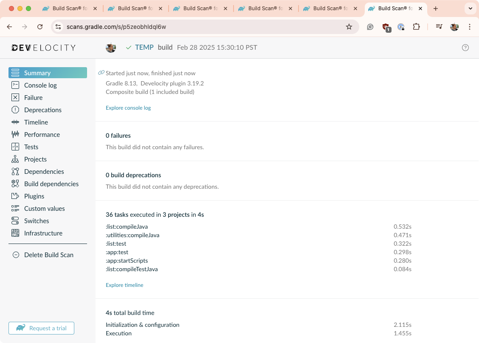Open Deprecations via its warning icon
Viewport: 479px width, 343px height.
[15, 110]
